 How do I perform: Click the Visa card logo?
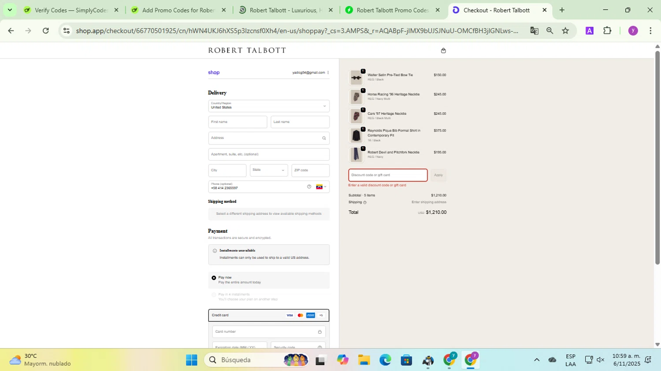pyautogui.click(x=290, y=315)
